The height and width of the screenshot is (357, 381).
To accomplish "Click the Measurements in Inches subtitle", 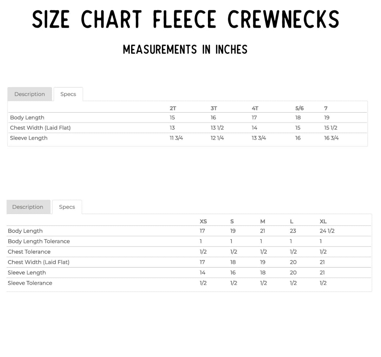I will tap(185, 49).
